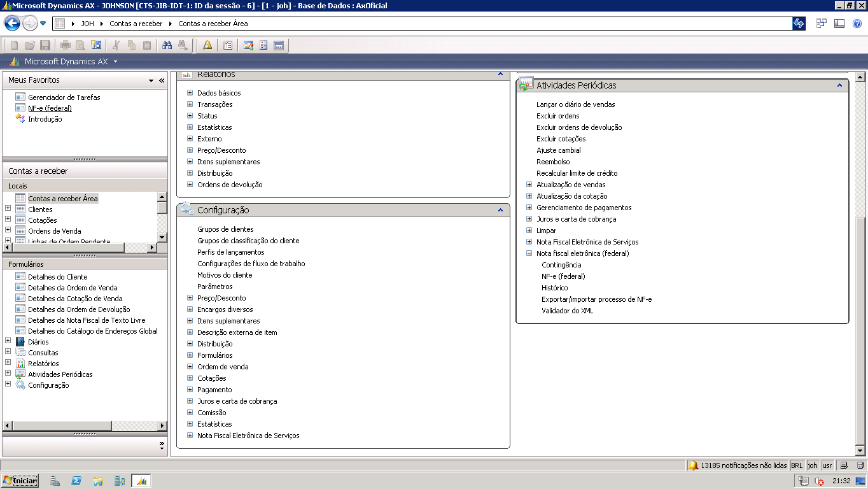The height and width of the screenshot is (489, 868).
Task: Click the greyed Forward navigation arrow
Action: tap(30, 24)
